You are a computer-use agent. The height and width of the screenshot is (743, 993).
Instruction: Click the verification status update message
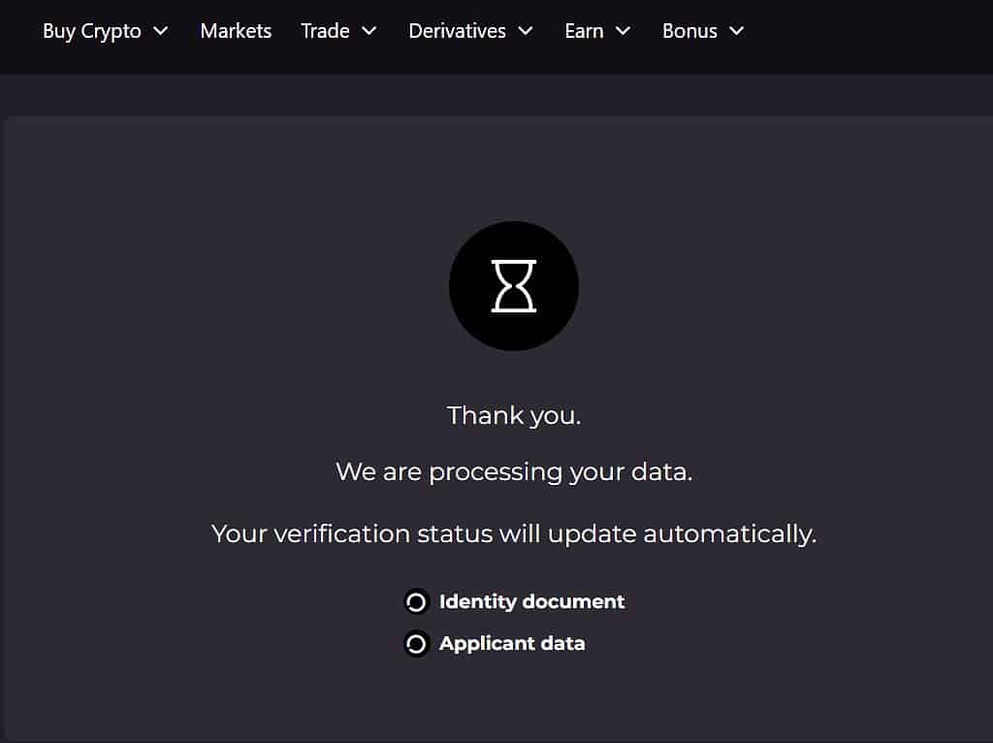coord(514,534)
